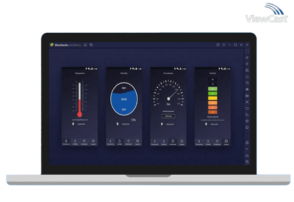294x202 pixels.
Task: Select the bright green comfort bar
Action: 212,93
